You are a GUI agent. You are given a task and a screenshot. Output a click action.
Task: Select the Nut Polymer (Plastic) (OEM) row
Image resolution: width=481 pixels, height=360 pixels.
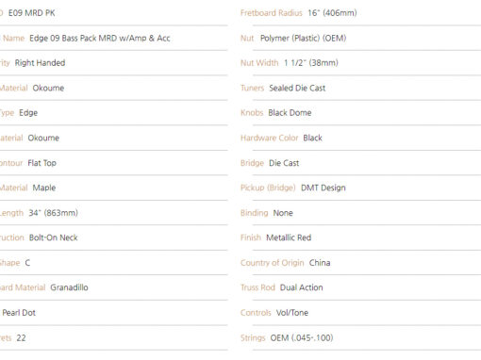360,38
